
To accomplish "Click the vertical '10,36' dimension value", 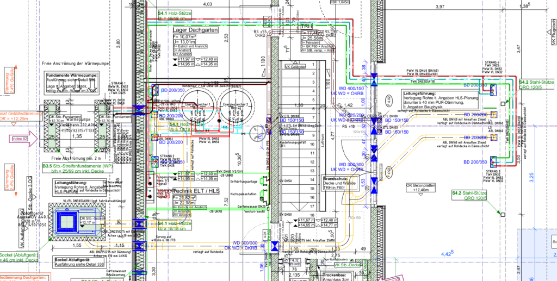I will [x=240, y=159].
